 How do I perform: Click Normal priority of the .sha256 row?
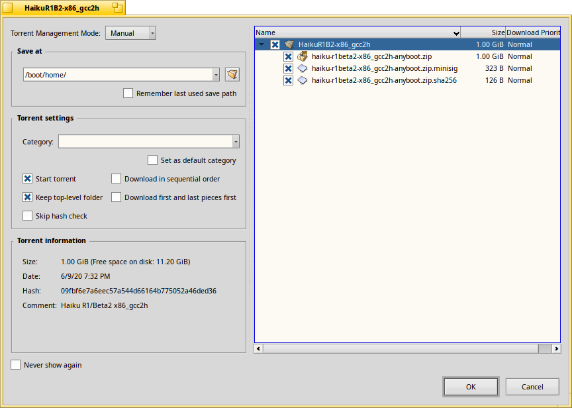pyautogui.click(x=520, y=80)
